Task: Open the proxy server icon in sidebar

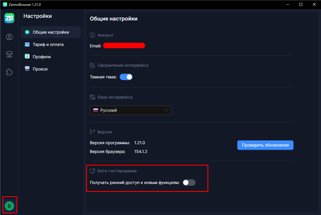Action: [9, 54]
